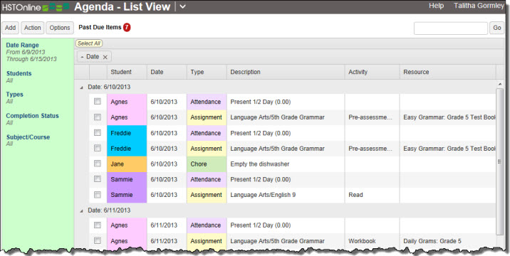Check Jane Chore row checkbox
The height and width of the screenshot is (256, 510).
[x=98, y=164]
